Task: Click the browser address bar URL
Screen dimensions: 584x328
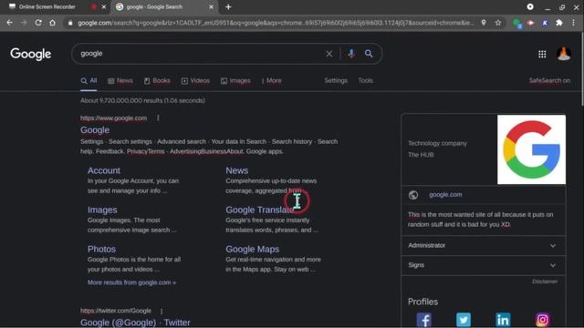Action: (276, 23)
